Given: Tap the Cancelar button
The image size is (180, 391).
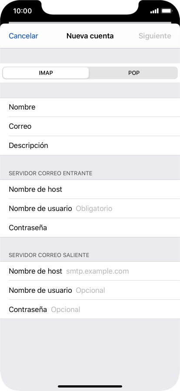Looking at the screenshot, I should [x=23, y=36].
